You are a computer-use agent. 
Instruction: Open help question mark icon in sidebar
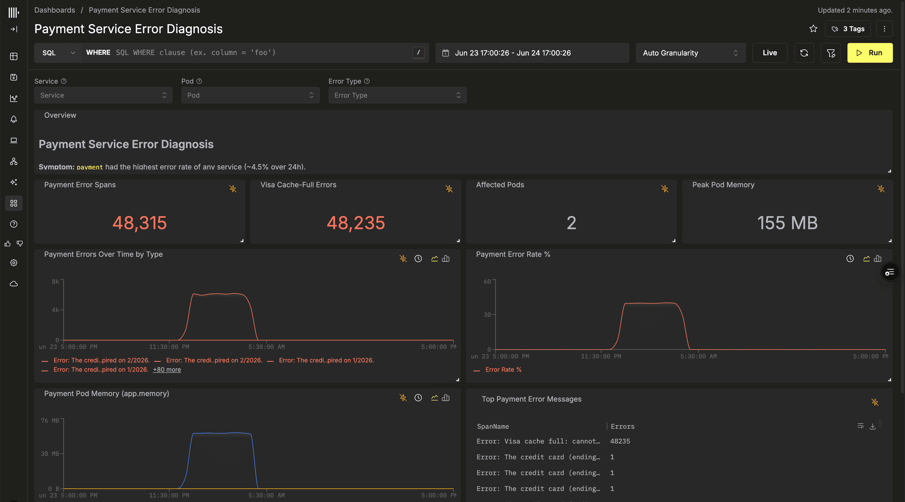(x=14, y=224)
